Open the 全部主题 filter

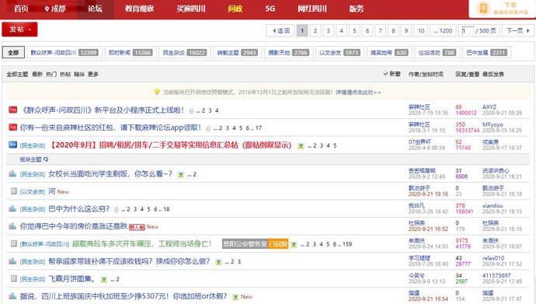(x=17, y=74)
